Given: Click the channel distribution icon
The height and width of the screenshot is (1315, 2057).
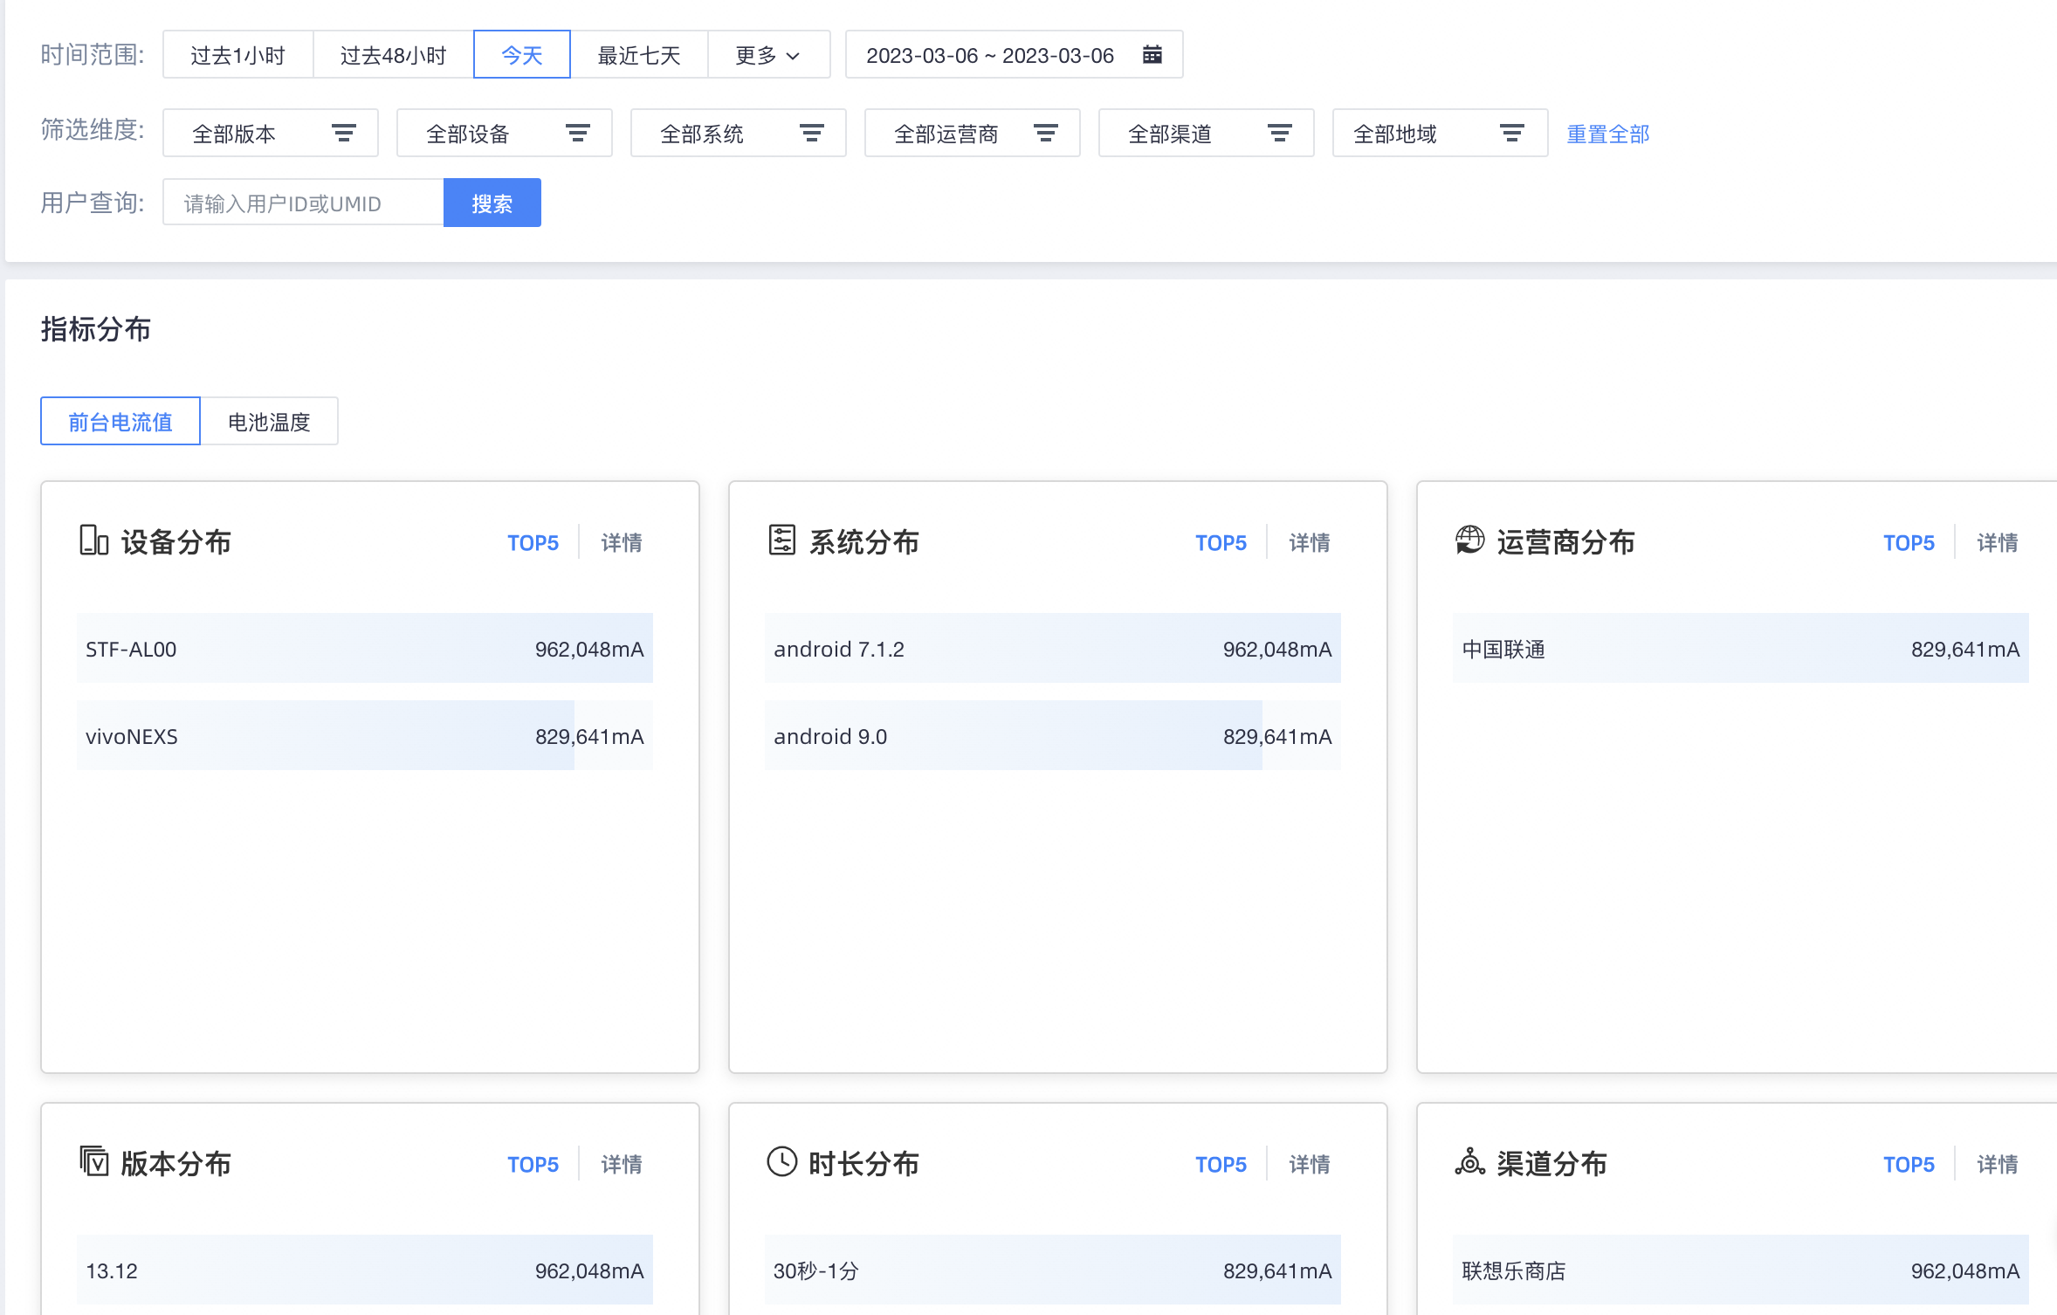Looking at the screenshot, I should pyautogui.click(x=1469, y=1162).
